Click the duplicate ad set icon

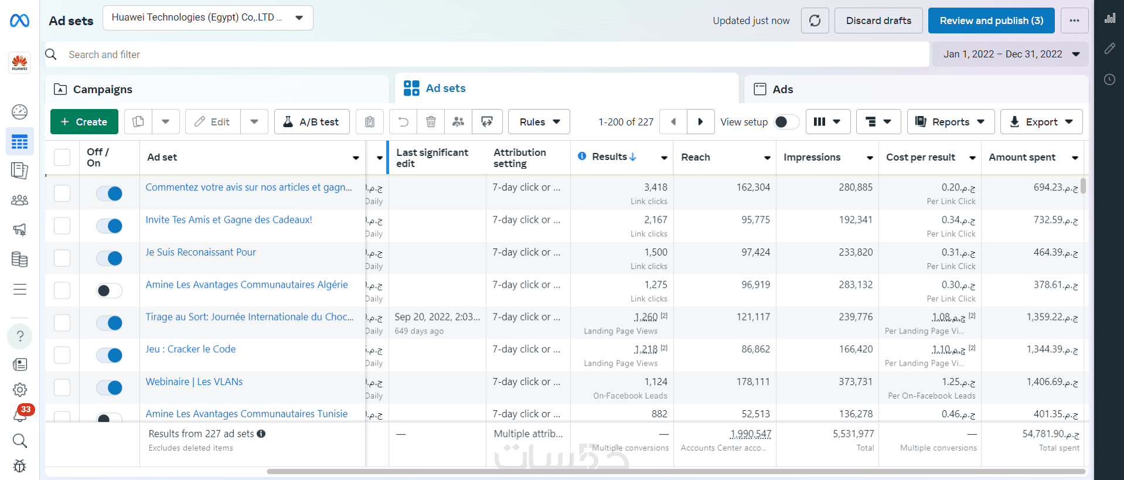[x=138, y=122]
